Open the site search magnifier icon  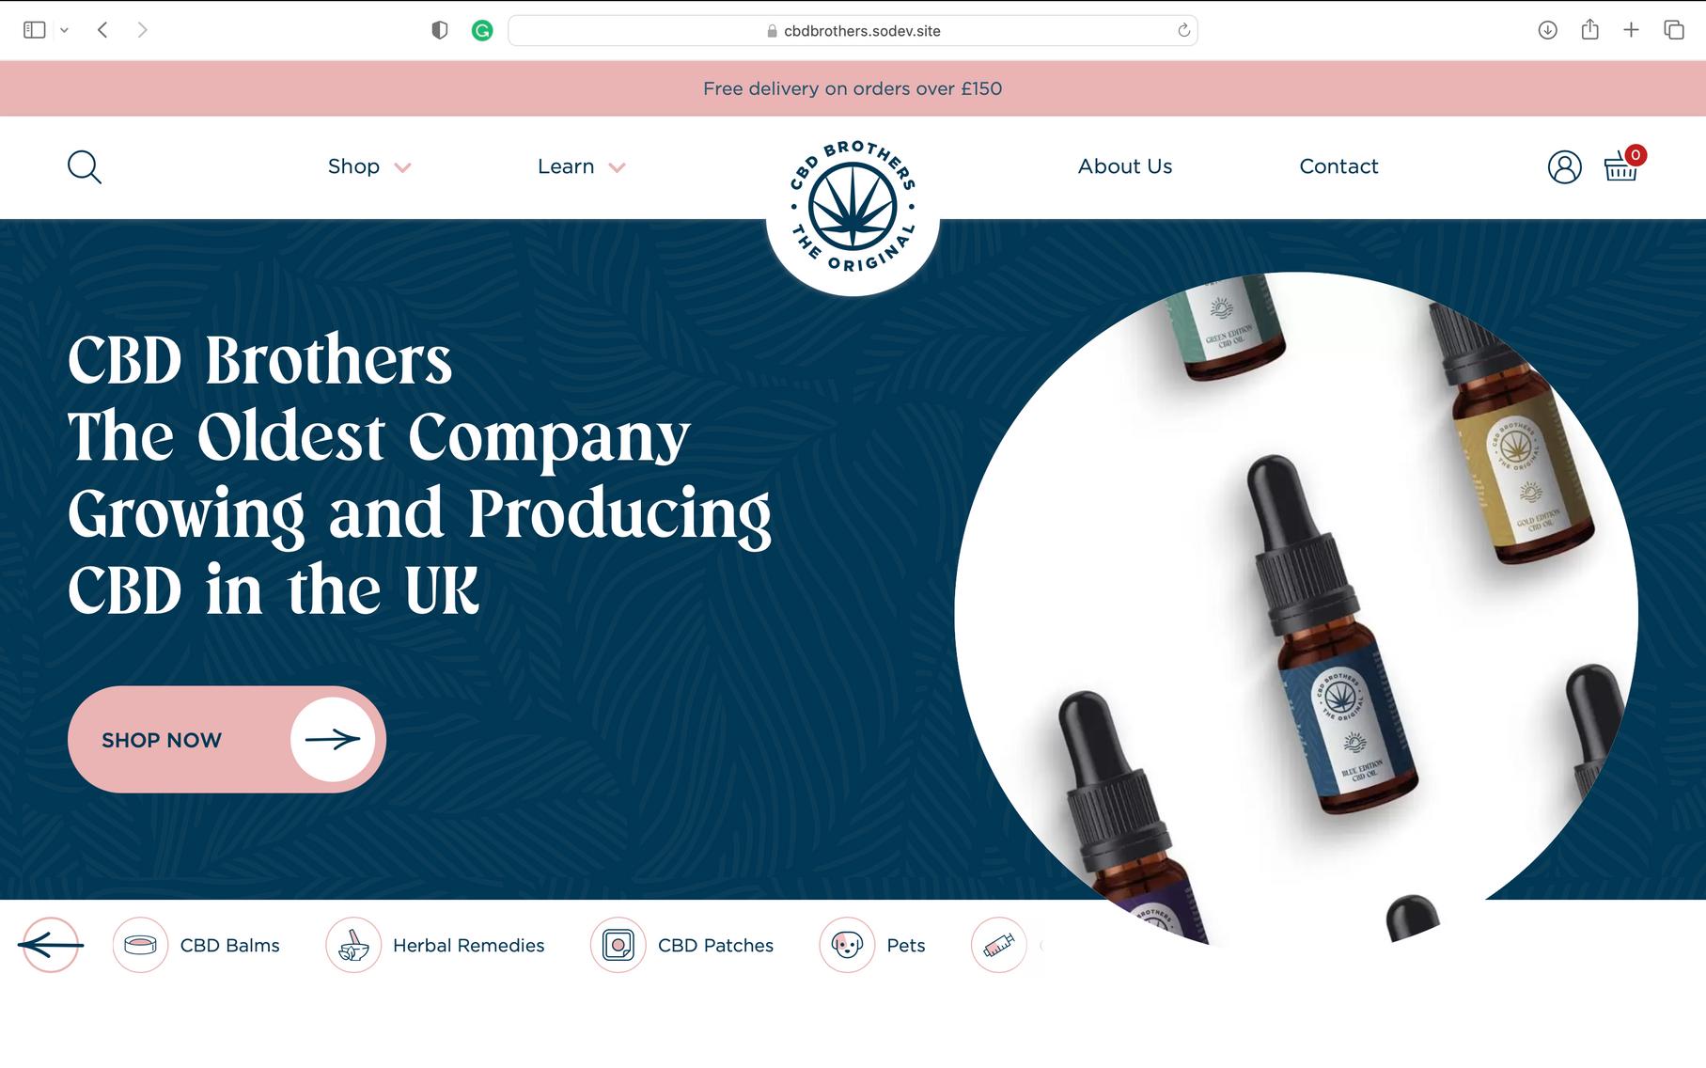(85, 166)
